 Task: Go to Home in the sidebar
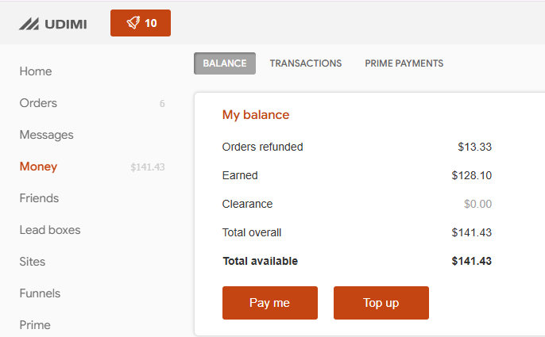pos(36,71)
